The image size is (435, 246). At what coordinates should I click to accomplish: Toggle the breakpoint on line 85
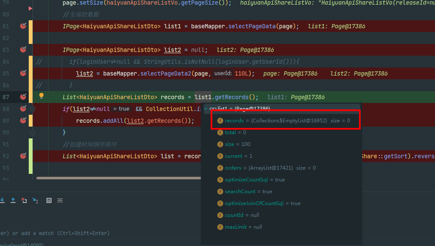click(x=23, y=73)
